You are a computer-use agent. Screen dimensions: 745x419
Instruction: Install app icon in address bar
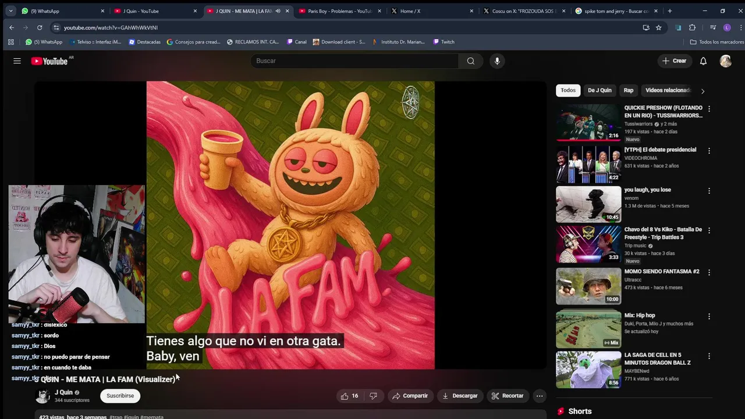point(646,27)
